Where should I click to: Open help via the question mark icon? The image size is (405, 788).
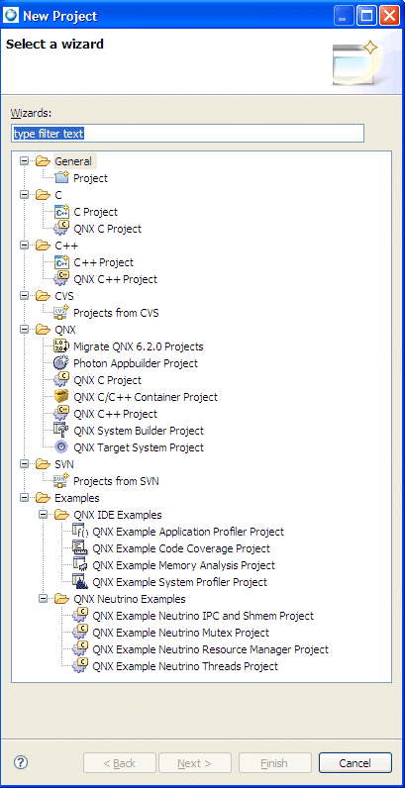[x=21, y=762]
